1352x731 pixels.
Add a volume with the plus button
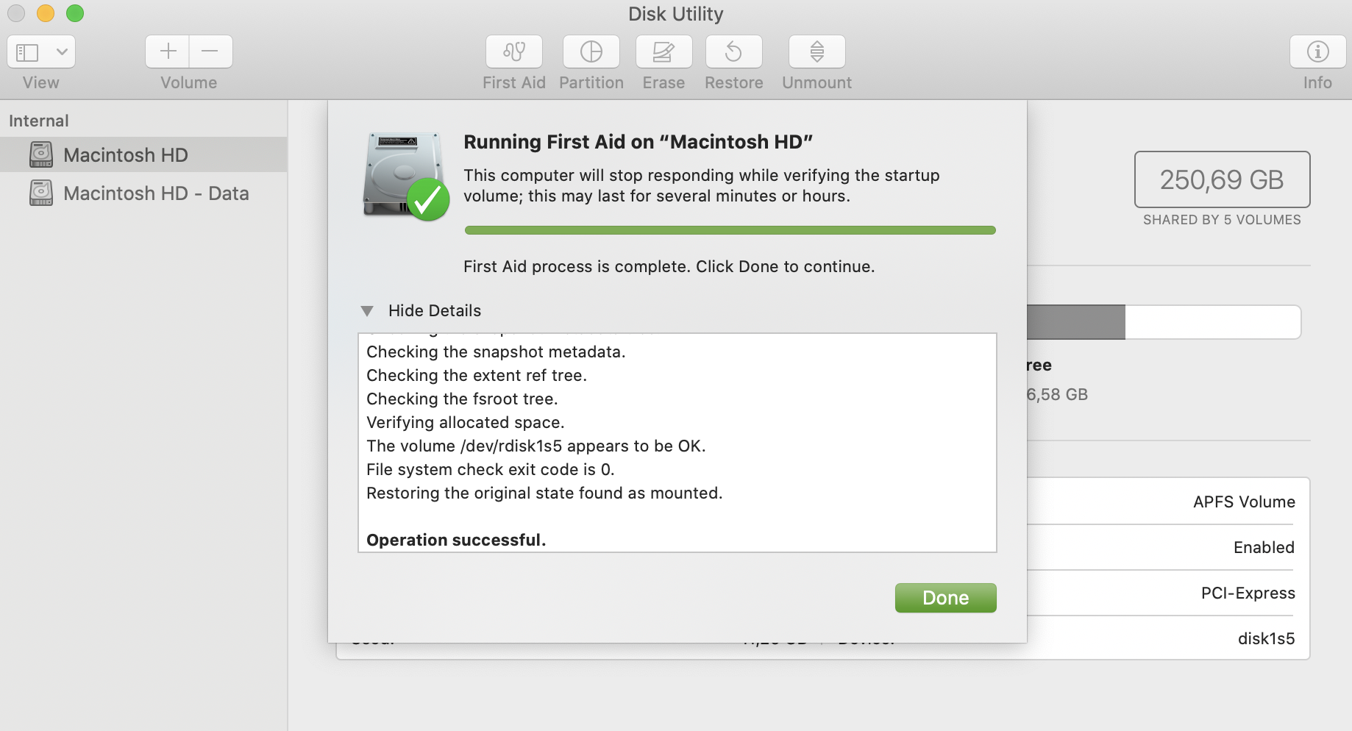point(168,51)
